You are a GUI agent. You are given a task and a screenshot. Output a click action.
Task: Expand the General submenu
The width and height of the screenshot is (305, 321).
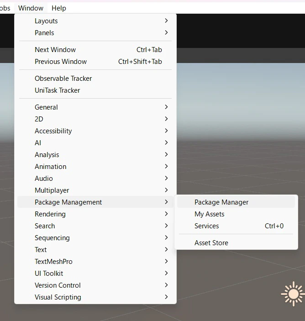tap(95, 107)
